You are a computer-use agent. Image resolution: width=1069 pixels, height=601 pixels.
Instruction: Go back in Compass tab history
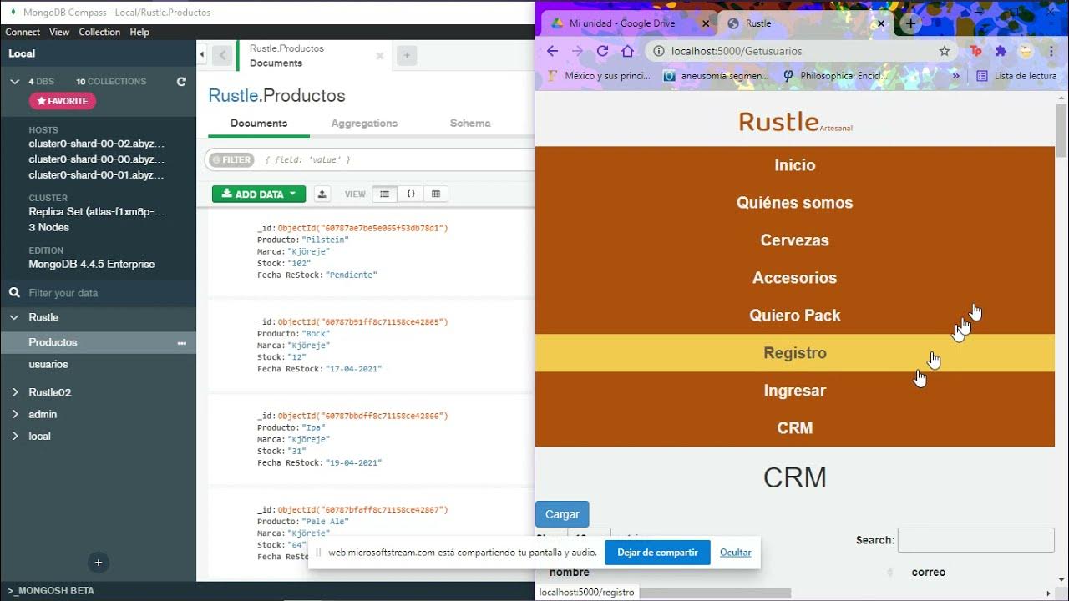pos(222,55)
